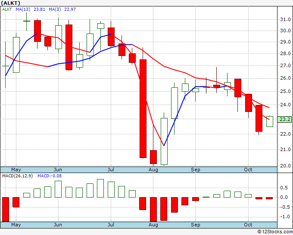
Task: Click the 29.0 price axis label
Action: 285,42
